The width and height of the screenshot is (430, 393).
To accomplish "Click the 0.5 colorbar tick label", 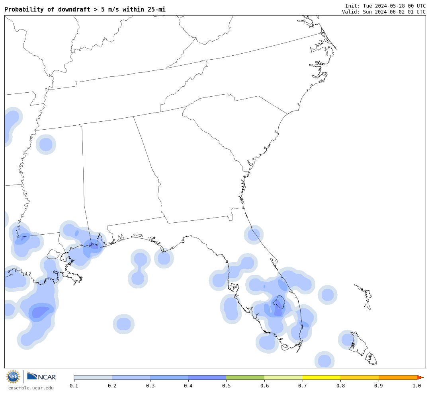I will point(226,385).
